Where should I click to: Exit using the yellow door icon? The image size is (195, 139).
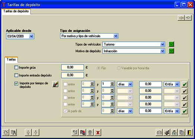point(189,133)
